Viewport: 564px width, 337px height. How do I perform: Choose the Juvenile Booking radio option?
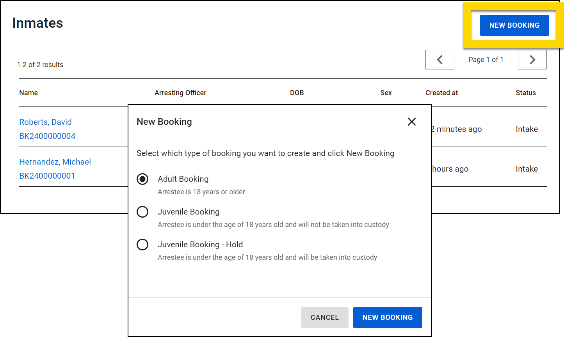pos(142,212)
